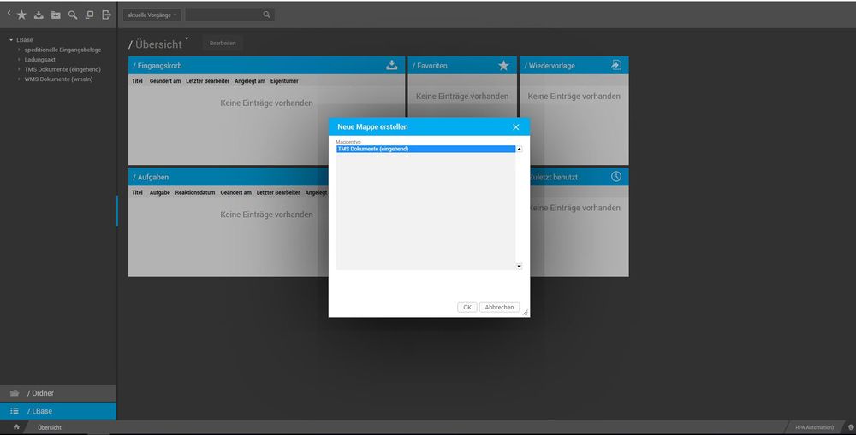The image size is (856, 435).
Task: Click the home icon in the bottom bar
Action: coord(16,427)
